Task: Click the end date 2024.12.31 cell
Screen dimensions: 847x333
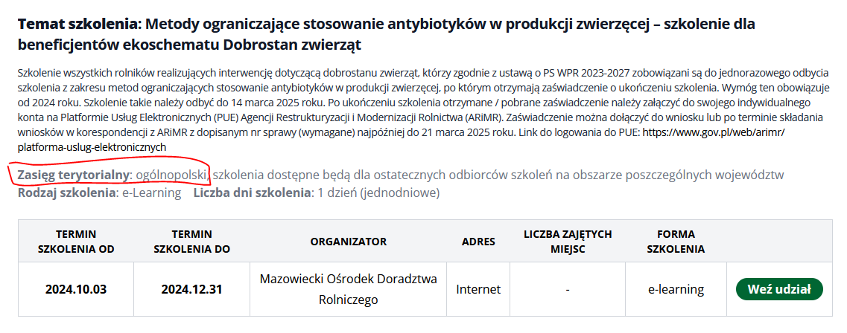Action: click(x=191, y=289)
